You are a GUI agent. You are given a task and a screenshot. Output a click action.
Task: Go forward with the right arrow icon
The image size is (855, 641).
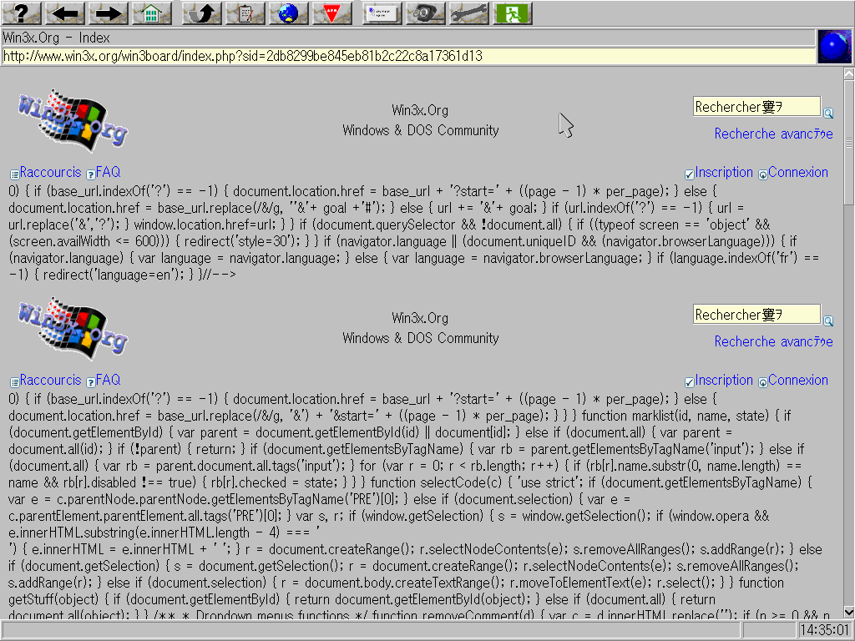pyautogui.click(x=108, y=13)
